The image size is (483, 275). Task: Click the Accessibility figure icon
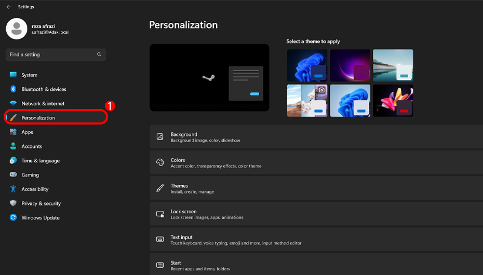coord(13,189)
